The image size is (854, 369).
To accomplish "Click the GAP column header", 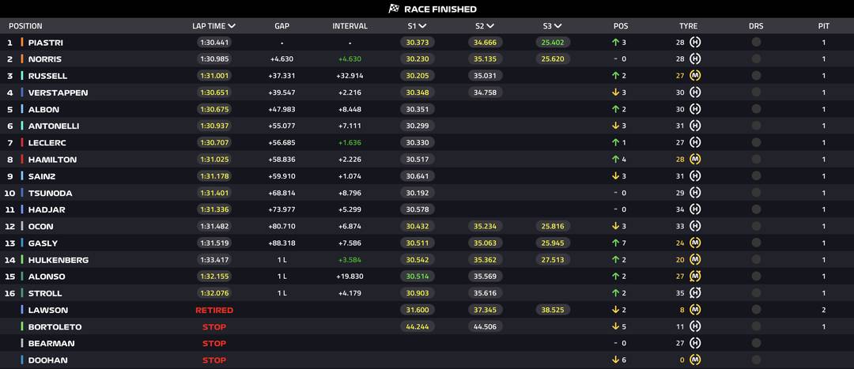I will coord(282,25).
